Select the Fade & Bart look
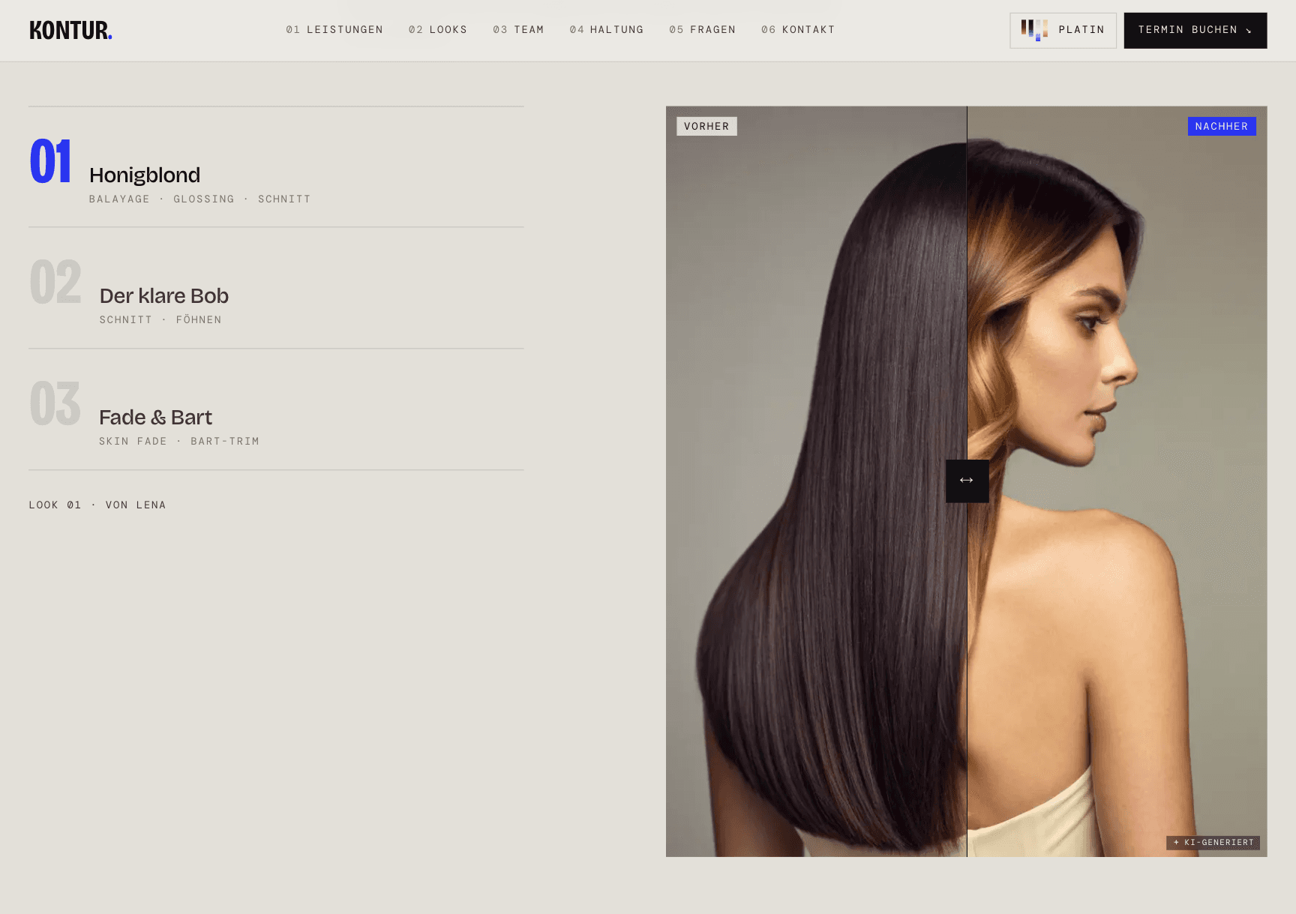This screenshot has height=914, width=1296. point(276,409)
